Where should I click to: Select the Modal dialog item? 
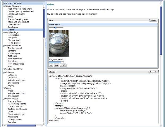tap(14, 43)
